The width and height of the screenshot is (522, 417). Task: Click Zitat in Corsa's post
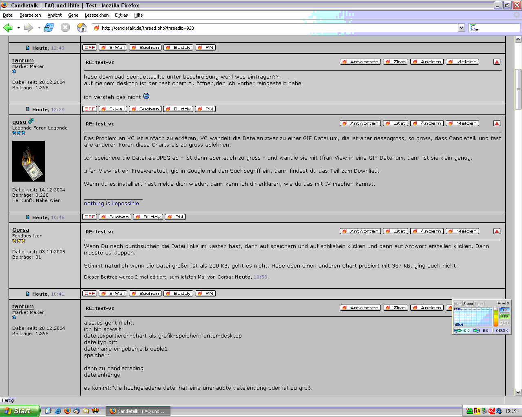[x=396, y=231]
